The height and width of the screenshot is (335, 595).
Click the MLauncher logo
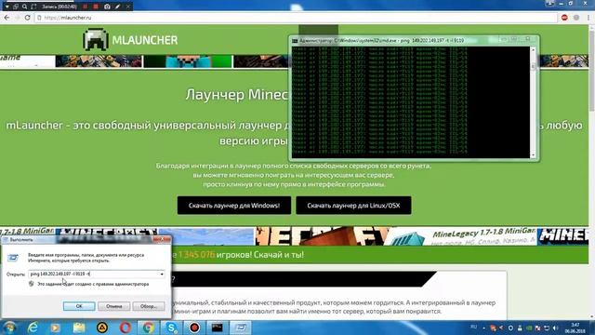(x=130, y=39)
